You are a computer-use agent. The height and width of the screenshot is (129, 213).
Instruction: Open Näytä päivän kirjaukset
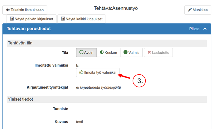tap(32, 19)
